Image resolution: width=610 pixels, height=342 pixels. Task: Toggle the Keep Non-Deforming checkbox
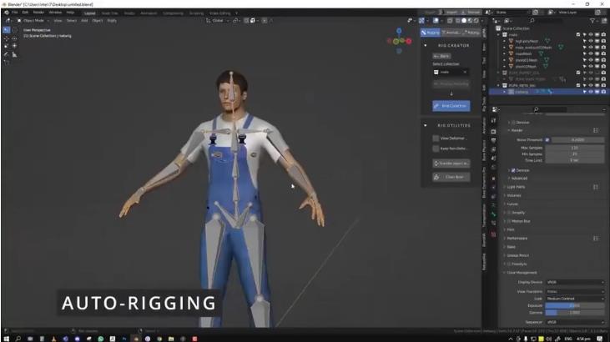pos(436,148)
